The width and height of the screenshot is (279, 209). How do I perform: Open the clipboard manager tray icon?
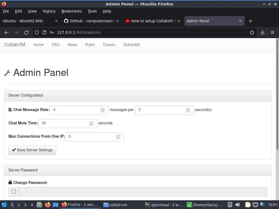click(248, 205)
